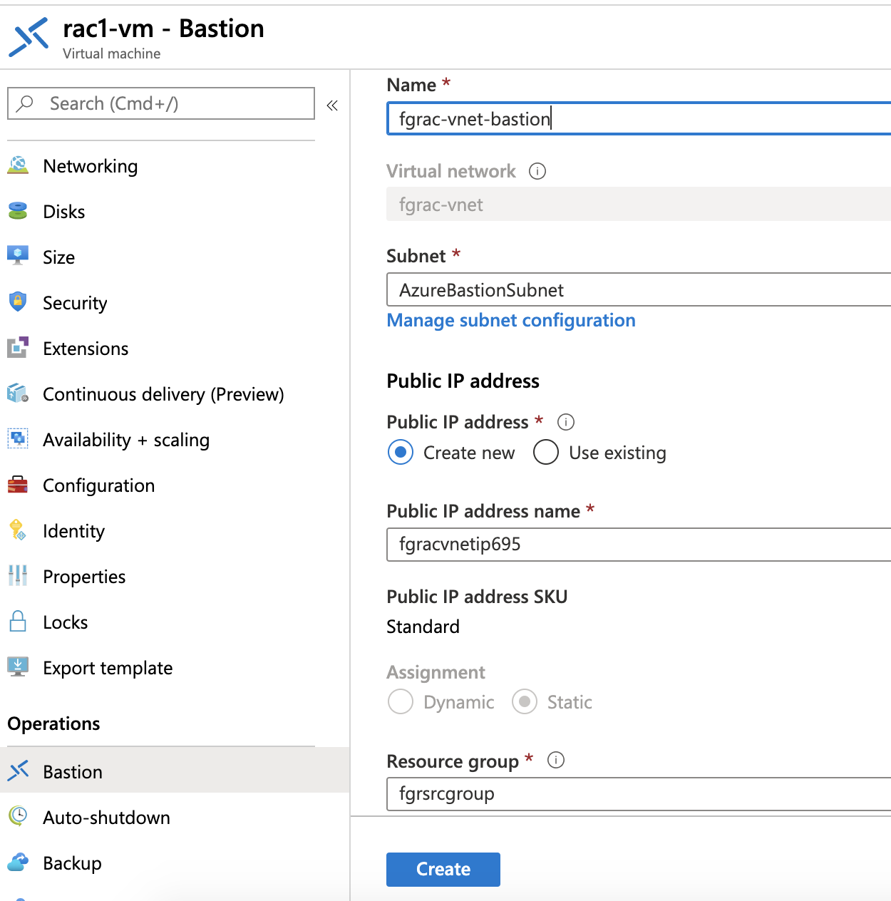
Task: Open the Public IP address info tooltip
Action: (565, 422)
